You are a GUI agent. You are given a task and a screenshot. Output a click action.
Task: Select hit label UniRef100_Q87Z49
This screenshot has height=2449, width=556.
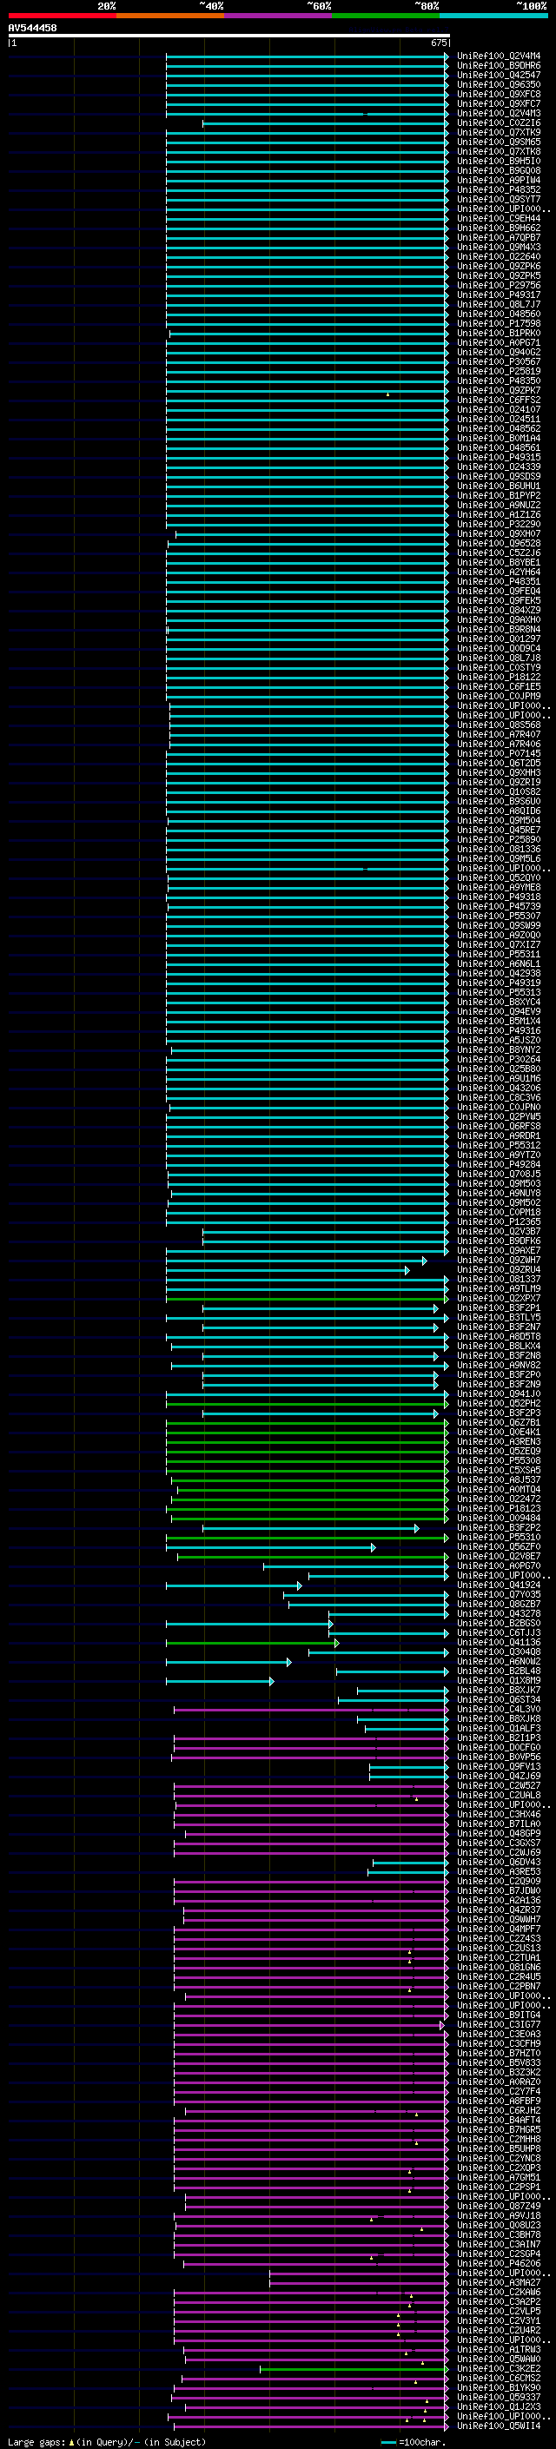pos(499,2207)
